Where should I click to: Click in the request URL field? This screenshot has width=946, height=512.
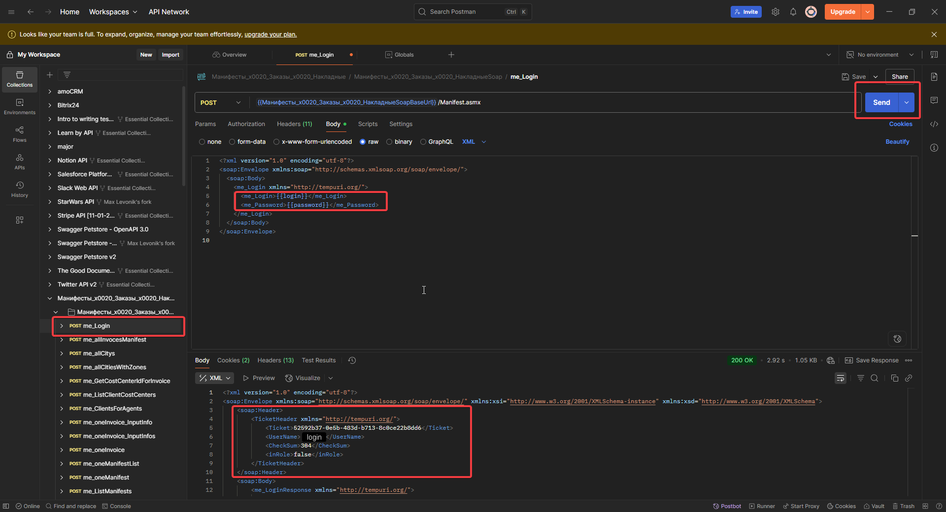pos(554,102)
